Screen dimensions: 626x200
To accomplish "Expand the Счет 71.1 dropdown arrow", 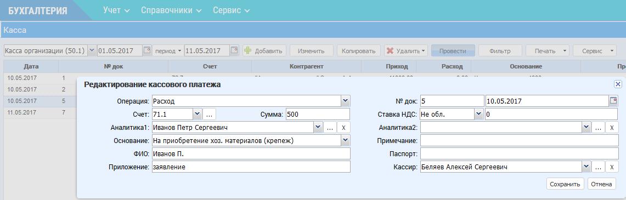I will pos(197,115).
